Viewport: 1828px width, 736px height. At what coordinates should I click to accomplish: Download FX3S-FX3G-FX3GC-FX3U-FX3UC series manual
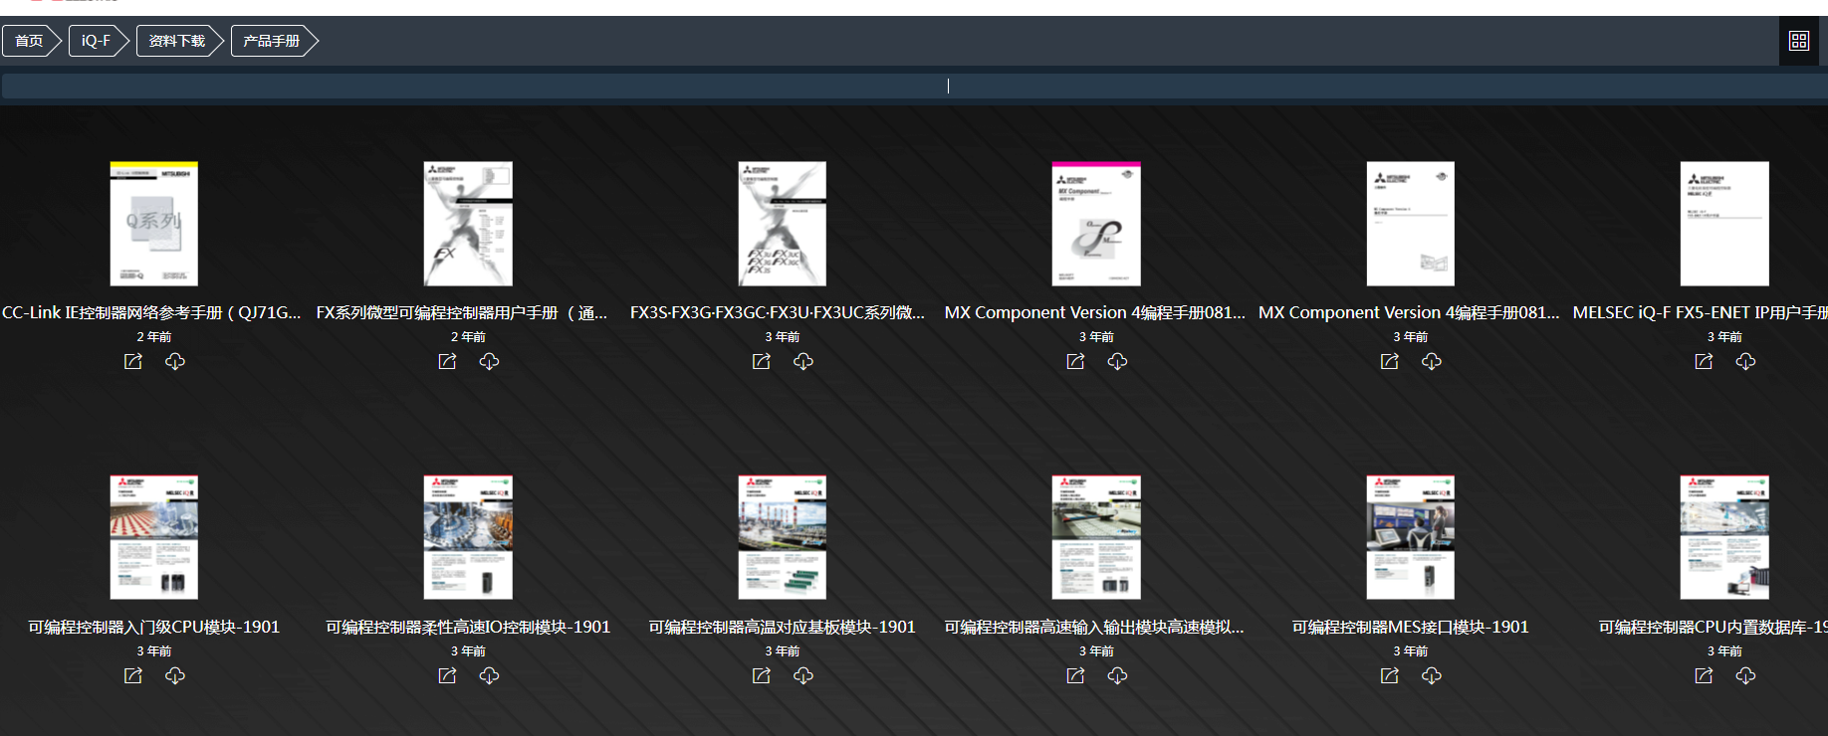pyautogui.click(x=803, y=361)
